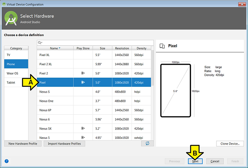Click Import Hardware Profiles button

pyautogui.click(x=64, y=144)
